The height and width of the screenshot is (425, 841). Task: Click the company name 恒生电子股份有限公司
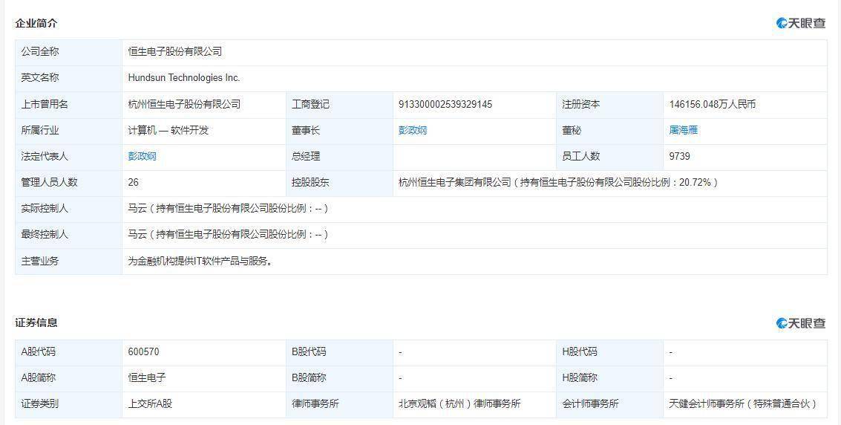(175, 51)
